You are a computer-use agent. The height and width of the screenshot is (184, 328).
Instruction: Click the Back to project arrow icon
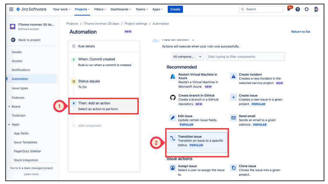coord(13,40)
